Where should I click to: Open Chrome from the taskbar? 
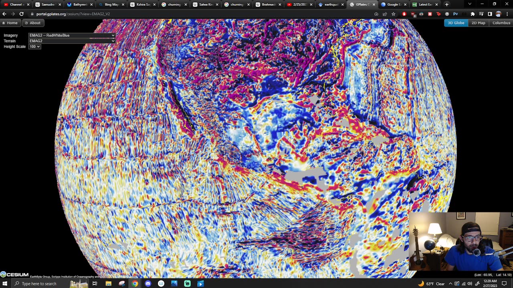point(135,284)
